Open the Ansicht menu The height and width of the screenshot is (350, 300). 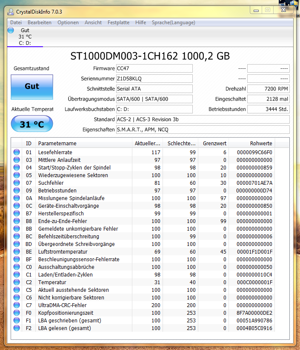[x=93, y=23]
